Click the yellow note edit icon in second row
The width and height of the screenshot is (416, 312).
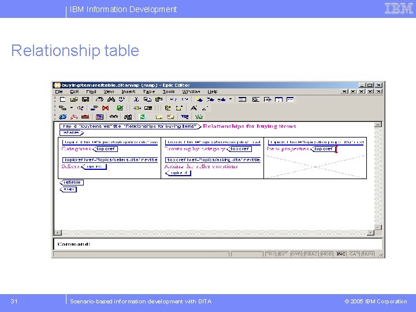click(x=168, y=108)
